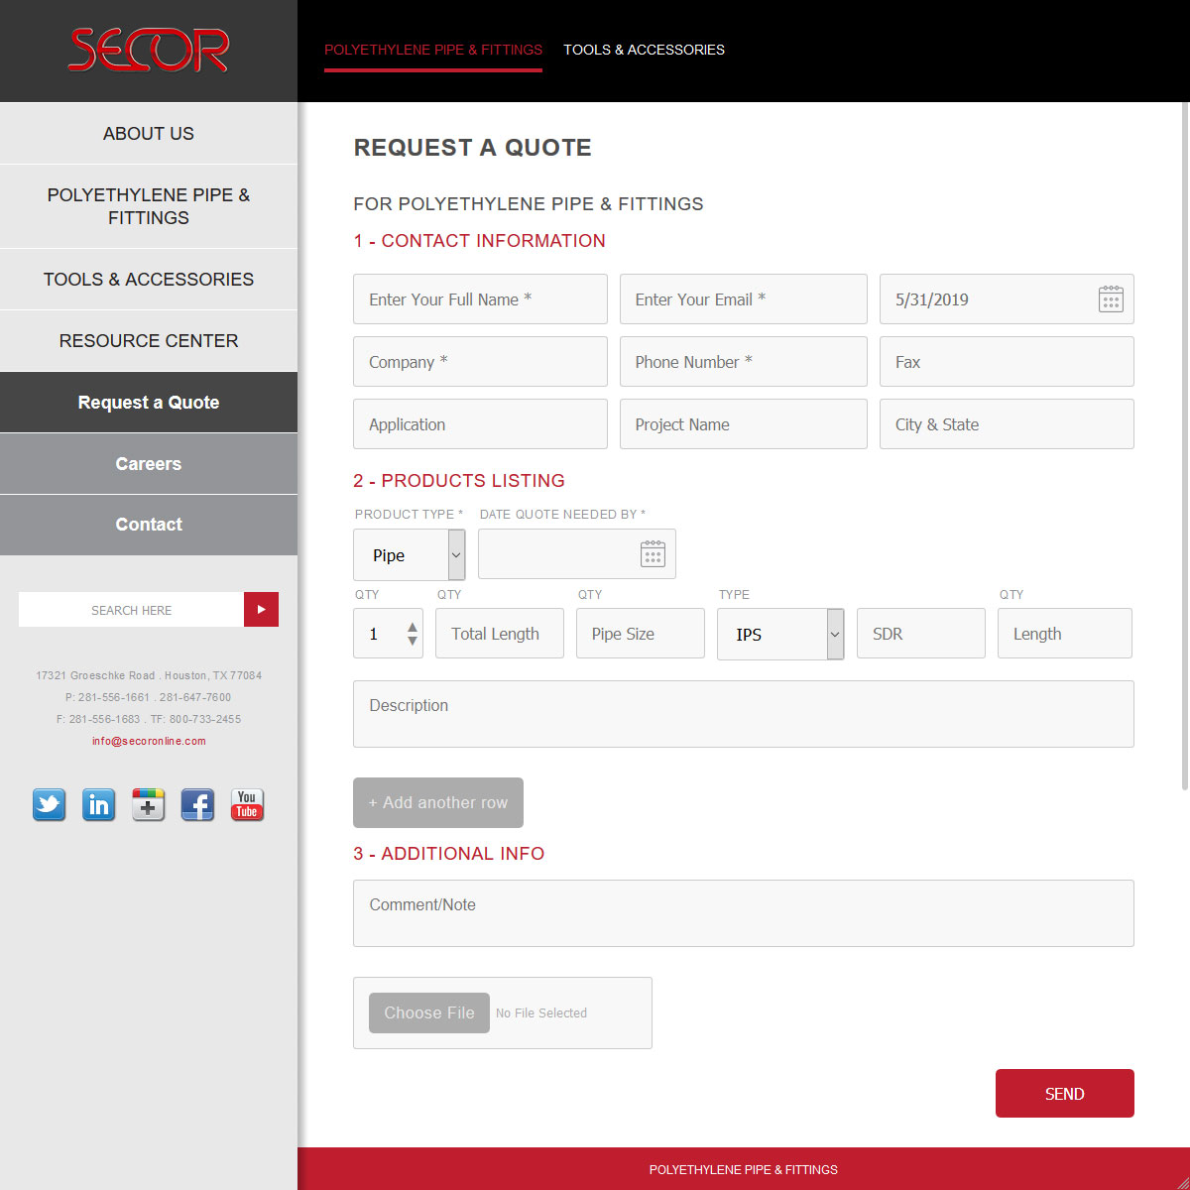
Task: Open calendar for contact date field
Action: coord(1111,299)
